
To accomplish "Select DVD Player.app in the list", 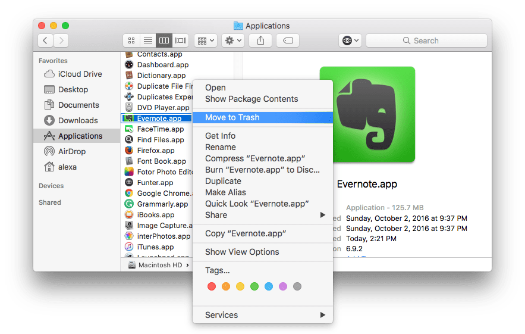I will tap(157, 108).
